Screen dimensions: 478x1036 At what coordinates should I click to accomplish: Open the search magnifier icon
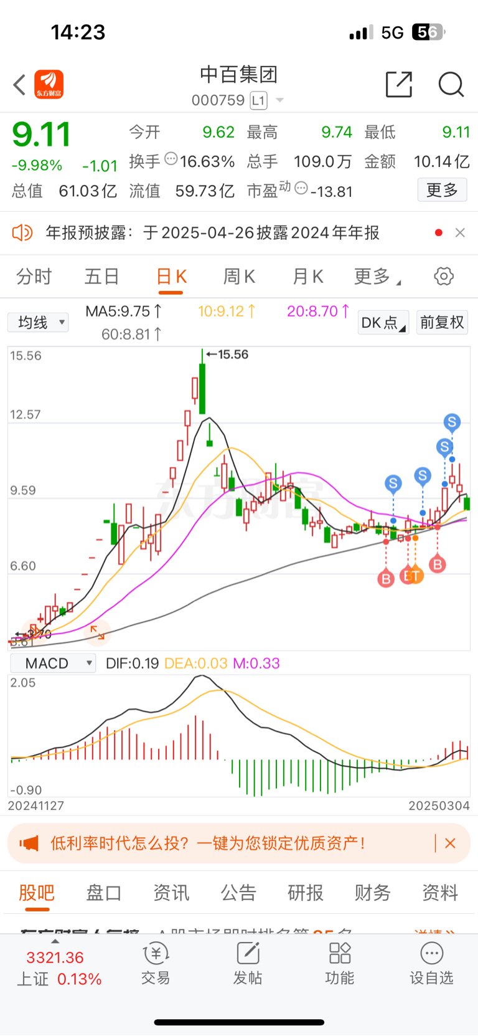pos(451,84)
